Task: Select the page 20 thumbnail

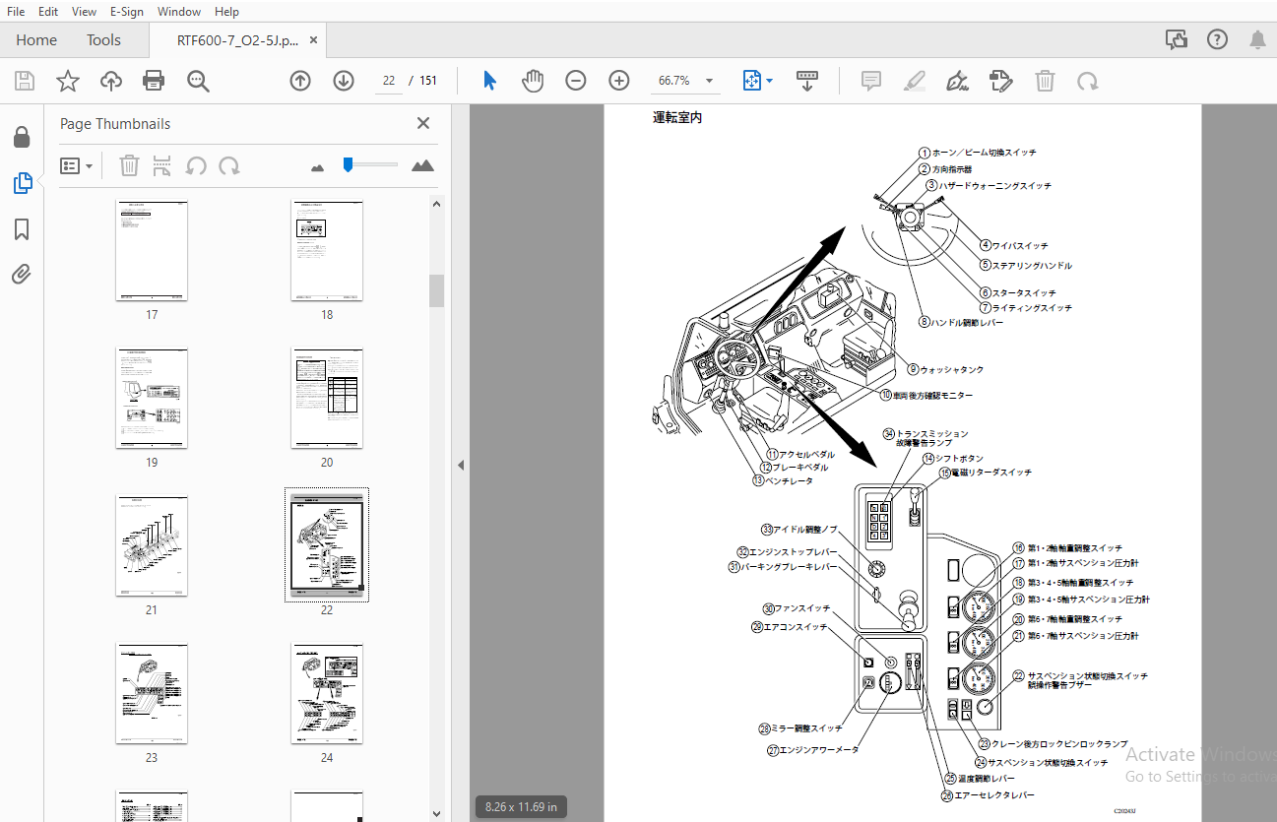Action: 327,399
